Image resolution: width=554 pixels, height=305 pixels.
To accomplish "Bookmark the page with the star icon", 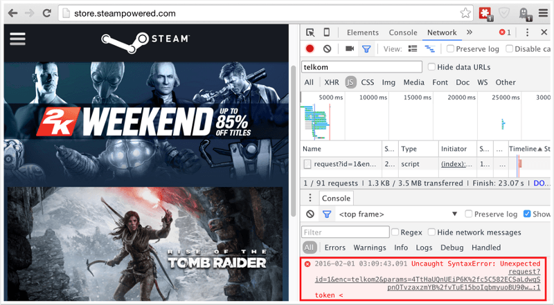I will 465,13.
